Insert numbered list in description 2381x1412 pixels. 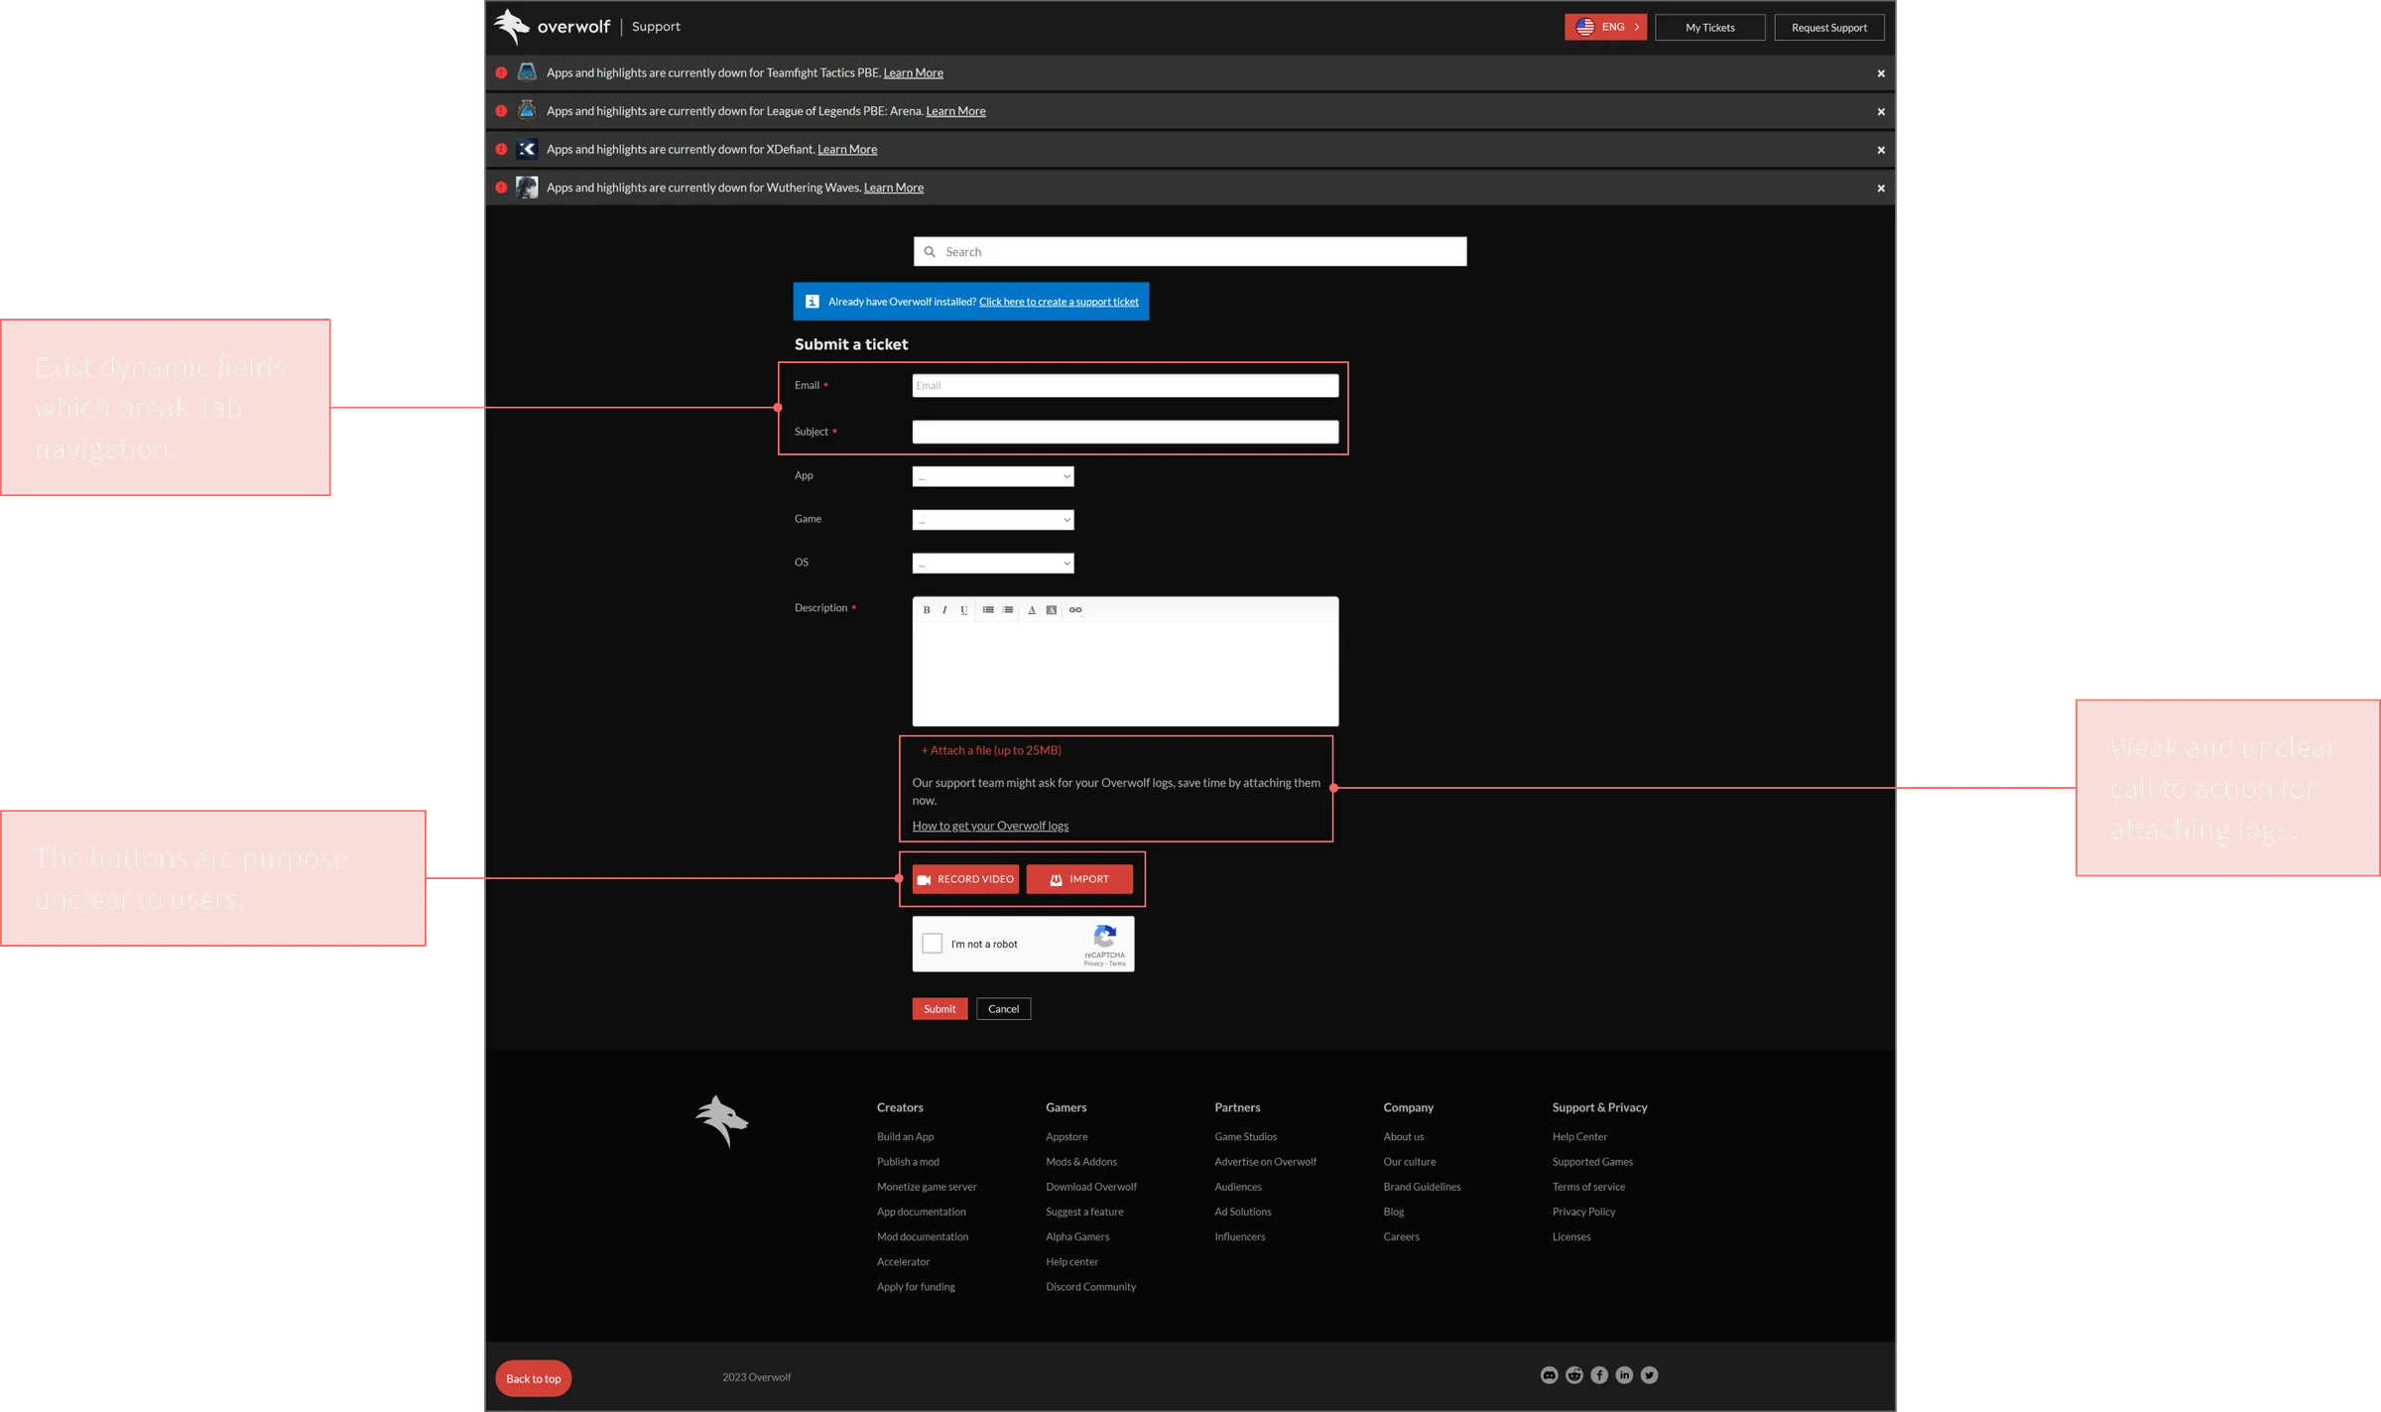click(x=1008, y=610)
